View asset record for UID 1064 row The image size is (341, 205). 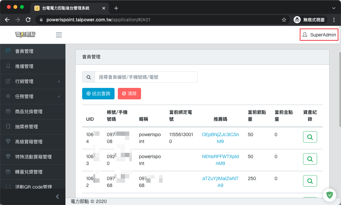coord(310,137)
